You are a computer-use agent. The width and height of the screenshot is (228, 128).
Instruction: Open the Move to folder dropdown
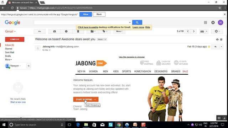coord(93,31)
